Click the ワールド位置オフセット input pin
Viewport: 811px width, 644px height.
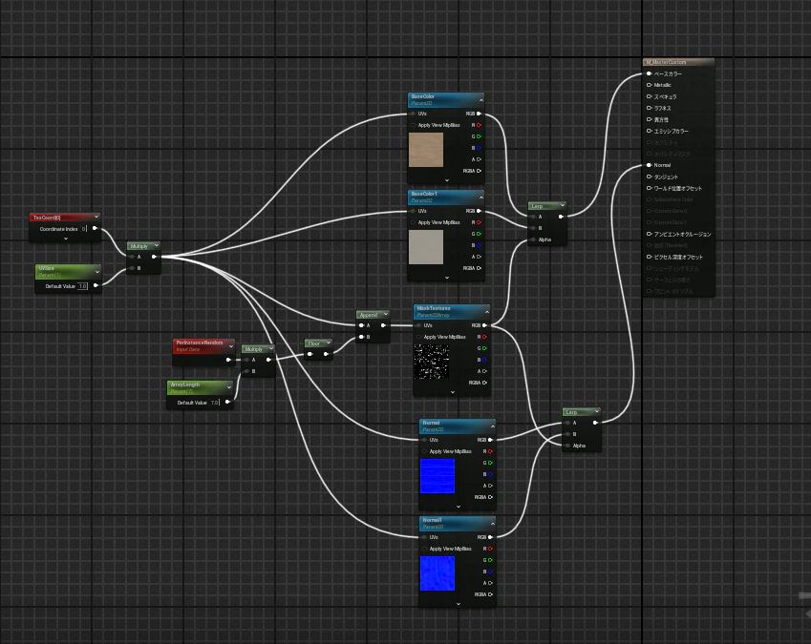tap(649, 188)
